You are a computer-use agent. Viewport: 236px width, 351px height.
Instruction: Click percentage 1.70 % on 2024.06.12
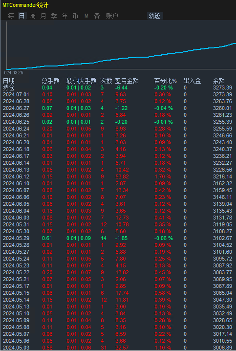click(163, 176)
